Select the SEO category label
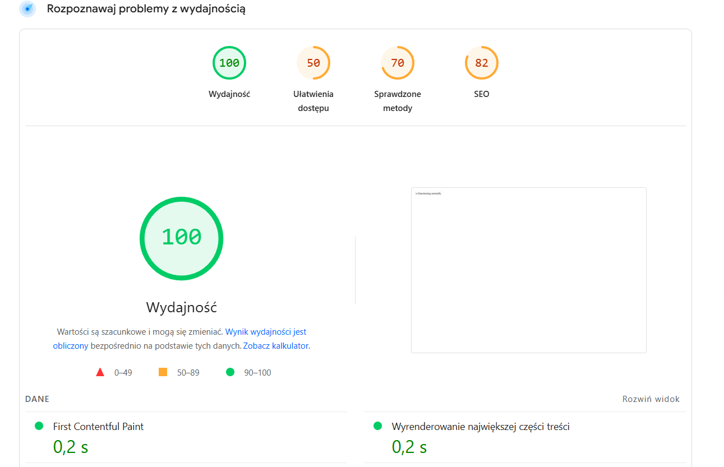 click(x=481, y=94)
